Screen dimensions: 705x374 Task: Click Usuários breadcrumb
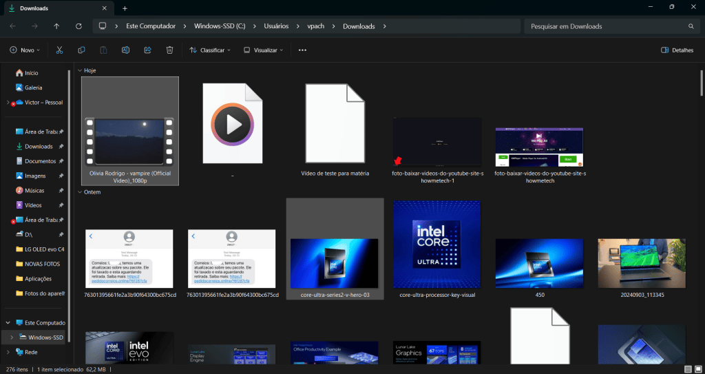pyautogui.click(x=276, y=26)
